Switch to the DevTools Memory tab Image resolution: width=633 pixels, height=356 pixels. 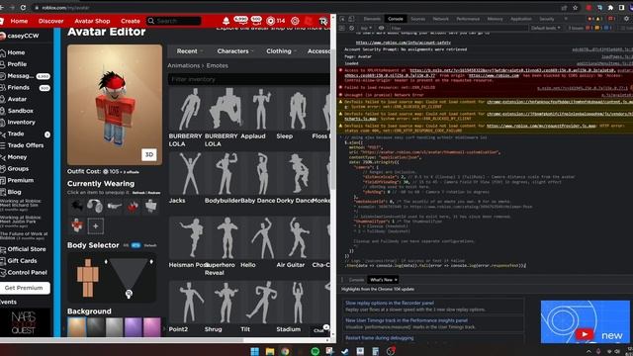coord(495,19)
